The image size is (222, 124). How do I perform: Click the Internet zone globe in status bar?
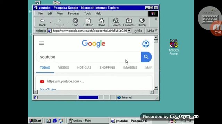pyautogui.click(x=119, y=97)
